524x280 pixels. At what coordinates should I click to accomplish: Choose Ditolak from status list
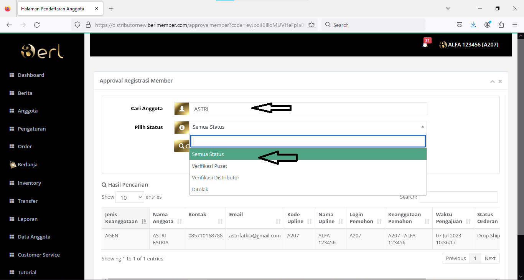tap(200, 189)
